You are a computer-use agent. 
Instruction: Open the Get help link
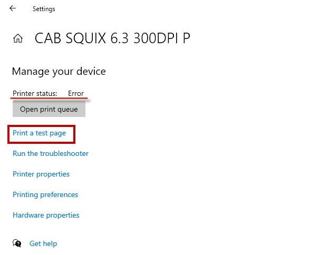(x=43, y=243)
